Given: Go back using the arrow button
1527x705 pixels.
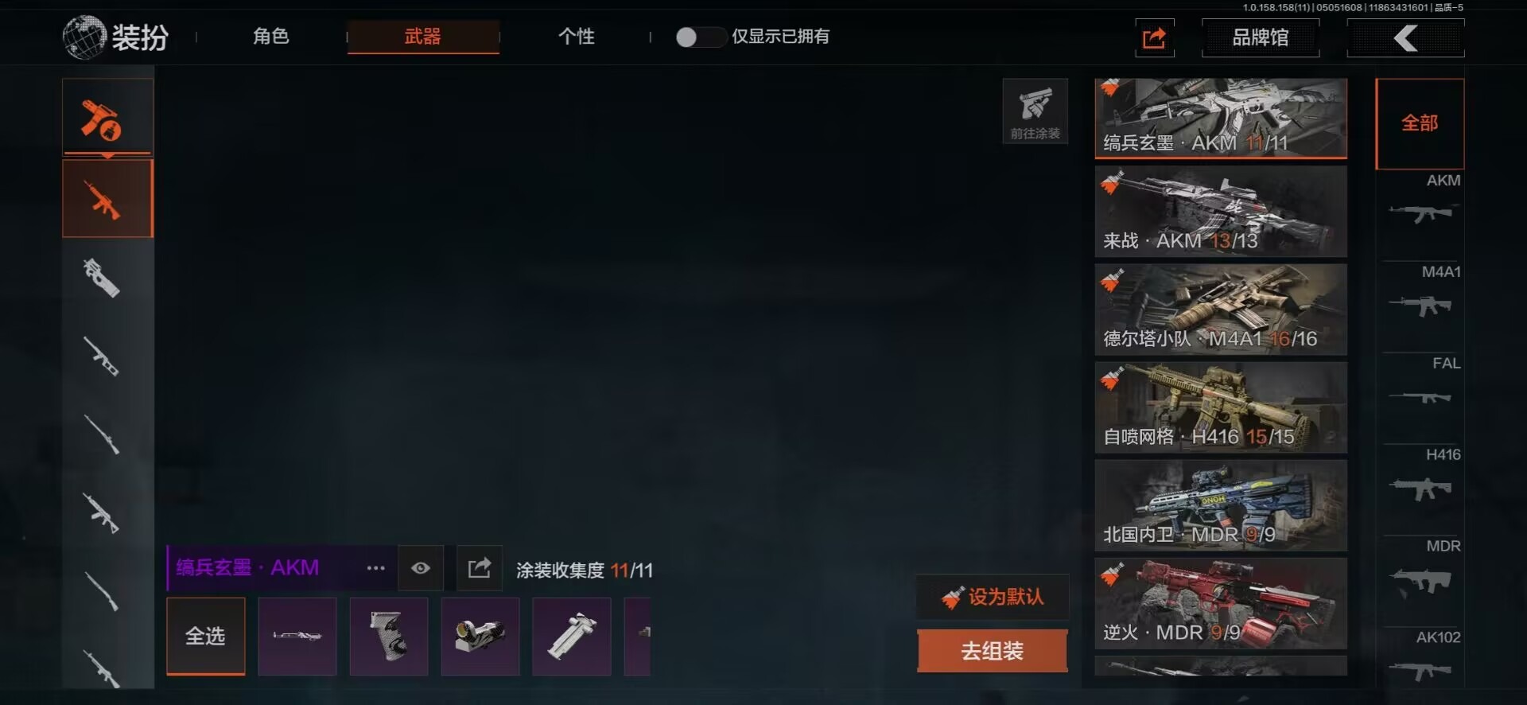Looking at the screenshot, I should tap(1405, 37).
